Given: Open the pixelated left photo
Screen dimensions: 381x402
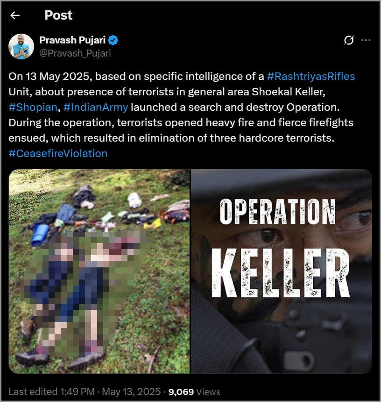Looking at the screenshot, I should [99, 271].
